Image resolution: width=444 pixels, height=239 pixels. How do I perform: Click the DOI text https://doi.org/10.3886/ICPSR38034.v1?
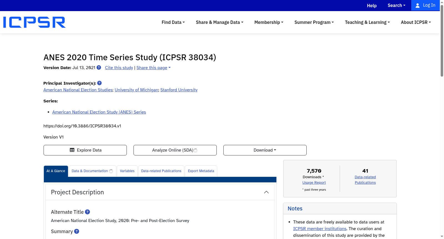point(82,126)
